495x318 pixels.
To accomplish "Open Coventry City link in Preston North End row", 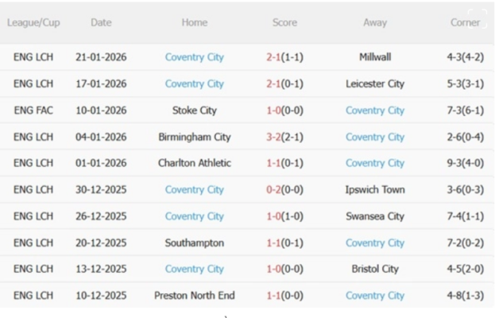I will (375, 296).
